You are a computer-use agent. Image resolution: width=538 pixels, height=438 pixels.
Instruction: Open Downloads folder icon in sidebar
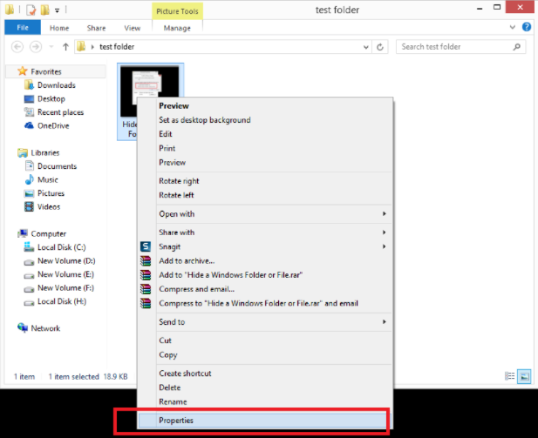29,85
